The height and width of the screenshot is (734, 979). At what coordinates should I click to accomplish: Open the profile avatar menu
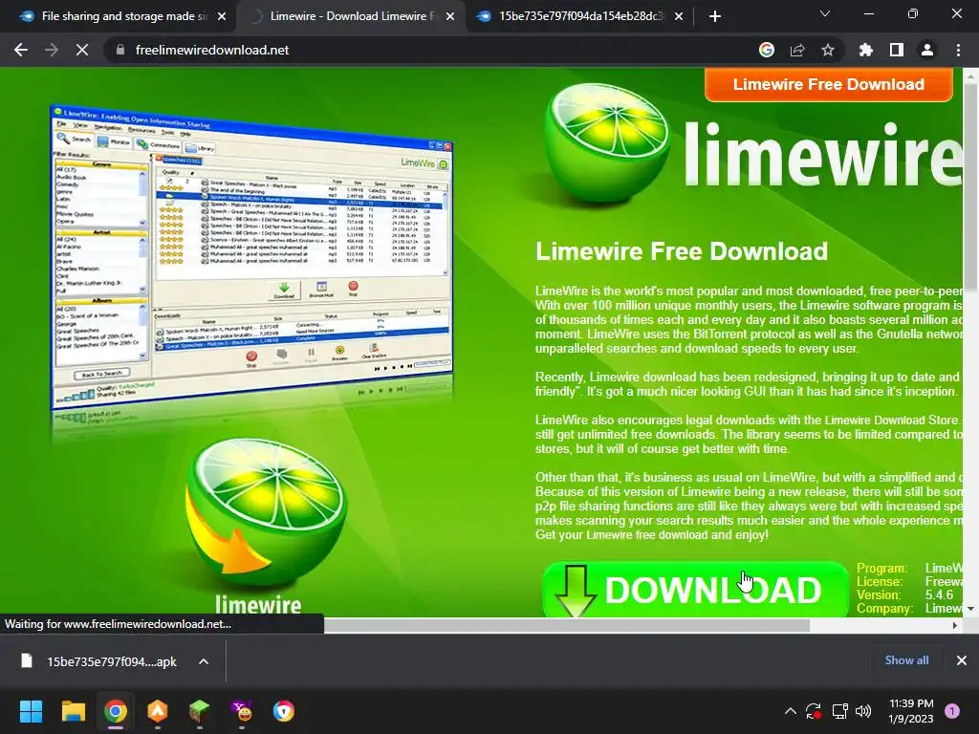927,50
